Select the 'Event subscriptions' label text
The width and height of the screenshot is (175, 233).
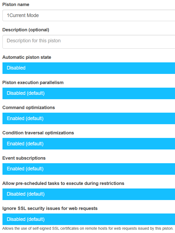[24, 158]
